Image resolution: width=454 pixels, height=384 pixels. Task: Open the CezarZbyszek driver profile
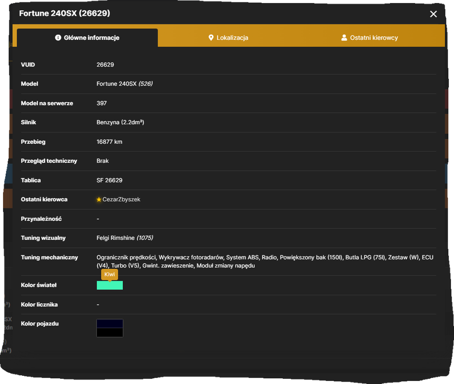point(121,199)
